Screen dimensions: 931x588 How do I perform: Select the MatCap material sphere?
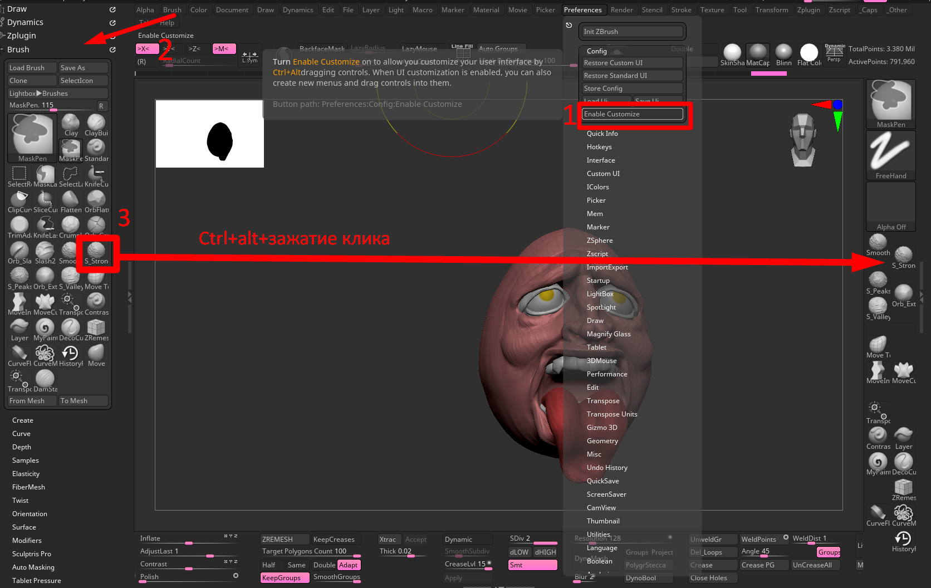(758, 55)
